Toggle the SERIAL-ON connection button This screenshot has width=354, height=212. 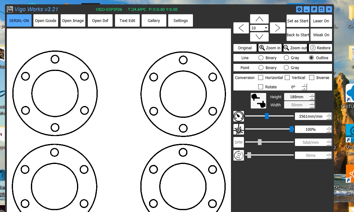(19, 20)
